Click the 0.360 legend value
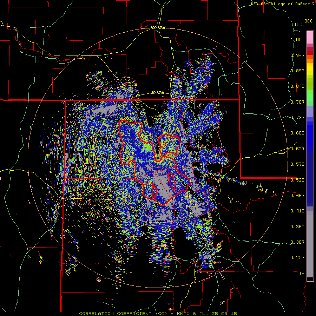 tap(297, 227)
